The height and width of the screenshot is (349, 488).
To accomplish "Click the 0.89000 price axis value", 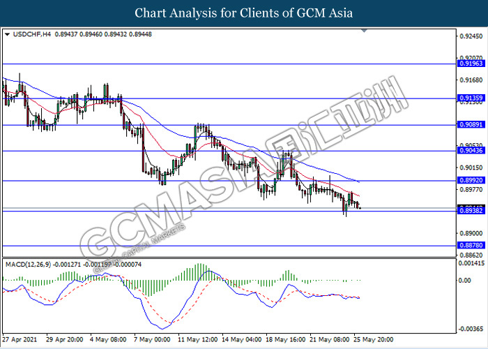I will 470,233.
